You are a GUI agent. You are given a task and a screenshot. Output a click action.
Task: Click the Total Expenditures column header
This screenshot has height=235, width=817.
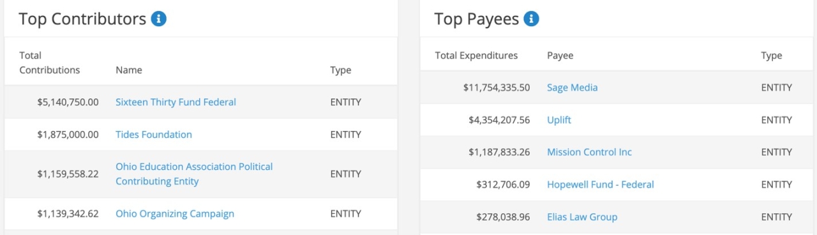476,56
